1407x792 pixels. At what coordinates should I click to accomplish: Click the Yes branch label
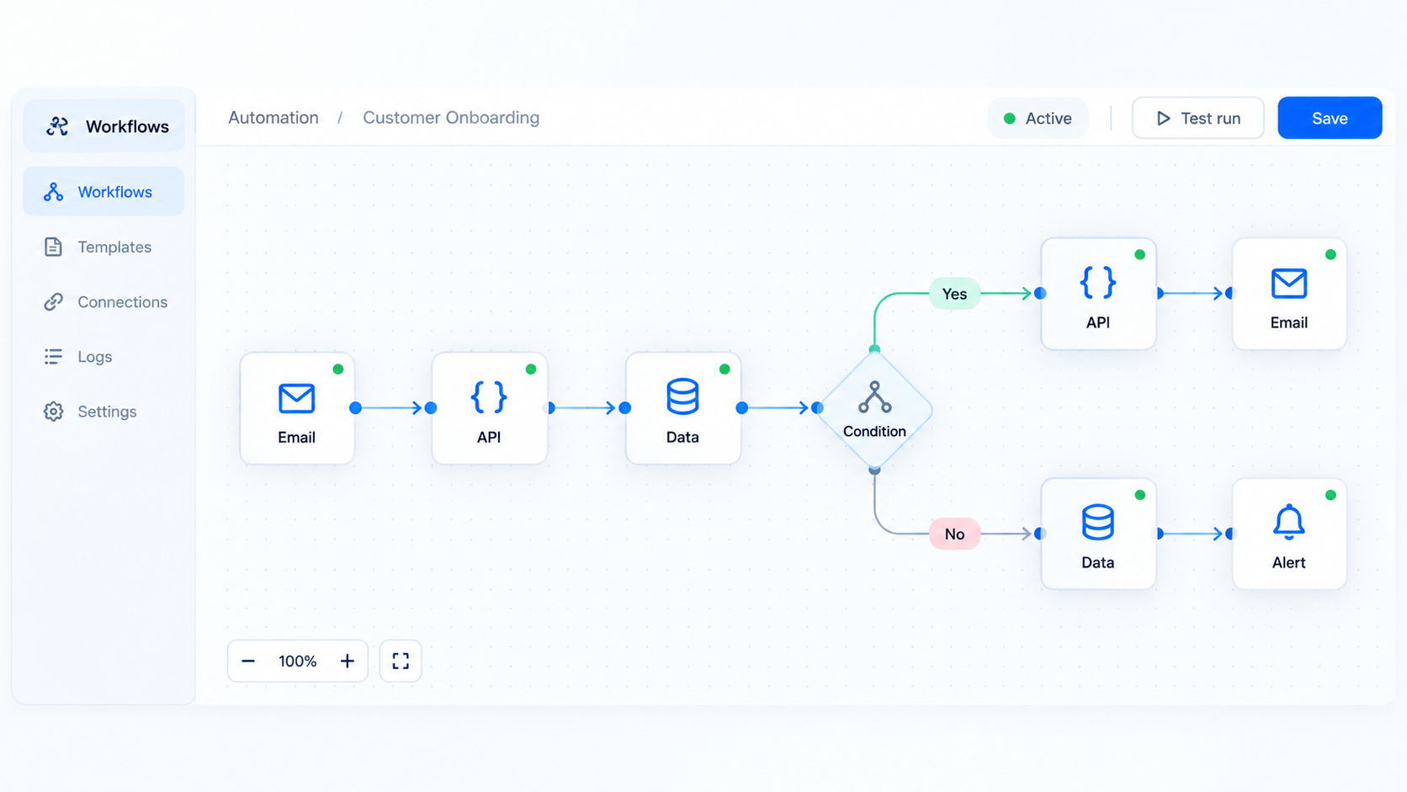point(954,294)
